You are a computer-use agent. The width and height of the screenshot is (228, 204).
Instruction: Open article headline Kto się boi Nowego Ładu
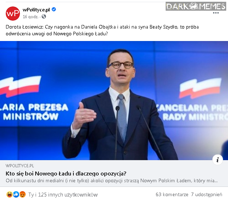(66, 174)
